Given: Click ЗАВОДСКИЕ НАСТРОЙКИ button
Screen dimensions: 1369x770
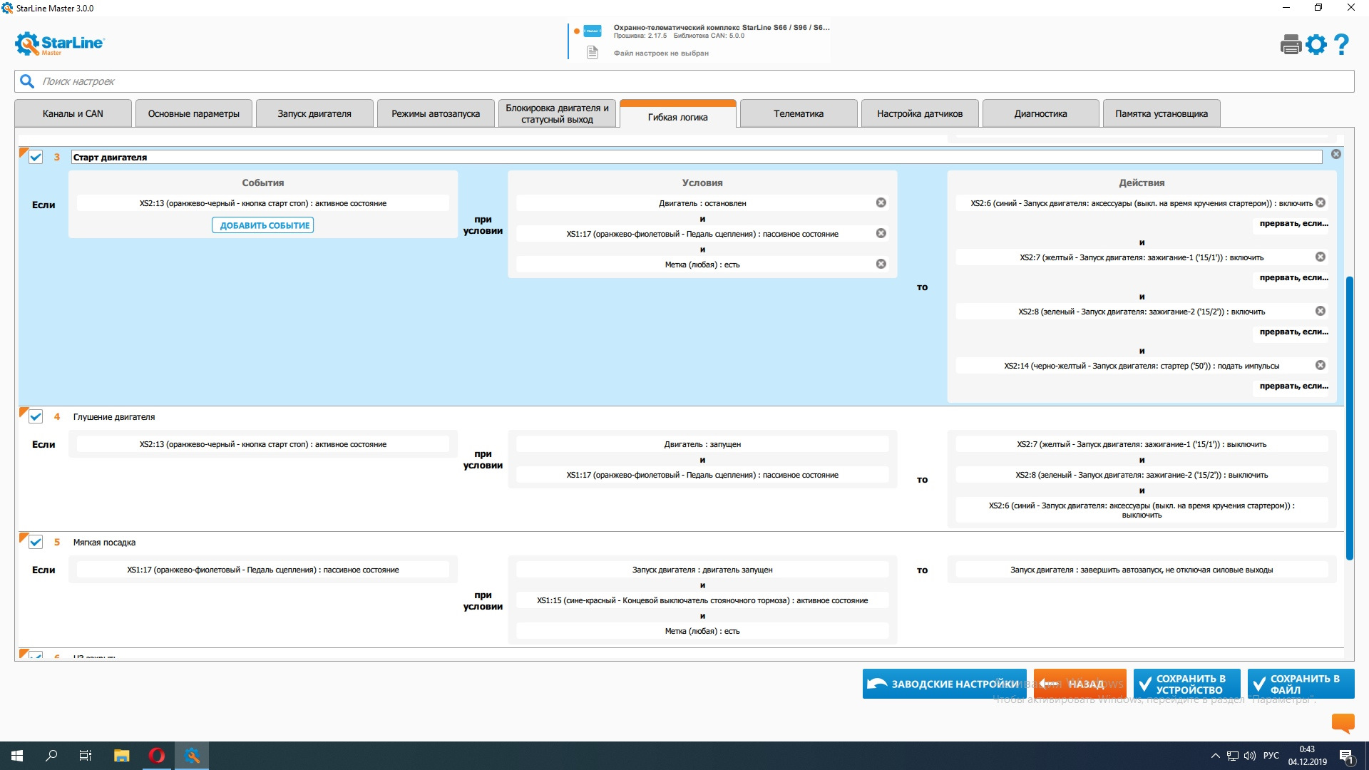Looking at the screenshot, I should [945, 684].
